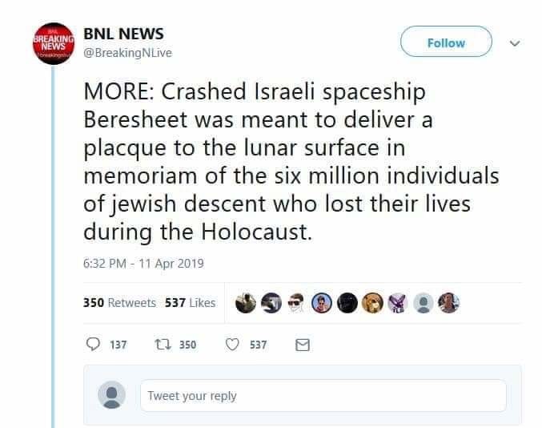Click the @BreakingNLive handle

pyautogui.click(x=127, y=52)
